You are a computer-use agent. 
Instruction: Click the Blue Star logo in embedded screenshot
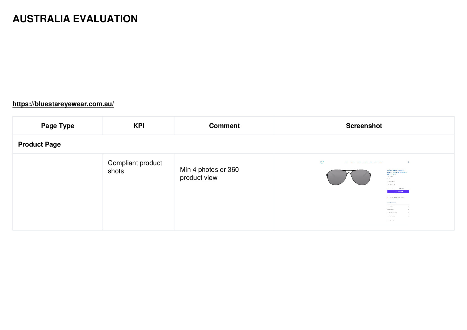[321, 162]
